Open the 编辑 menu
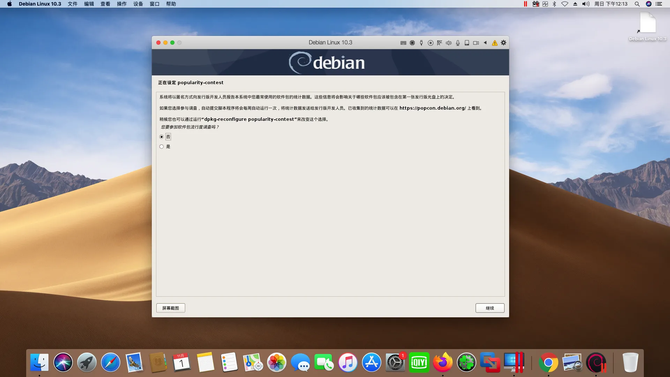Screen dimensions: 670x377 tap(89, 4)
